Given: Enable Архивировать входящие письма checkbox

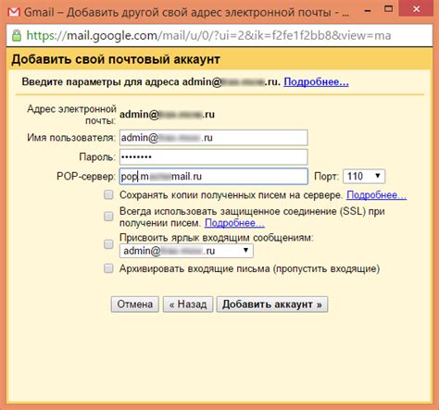Looking at the screenshot, I should [x=108, y=268].
